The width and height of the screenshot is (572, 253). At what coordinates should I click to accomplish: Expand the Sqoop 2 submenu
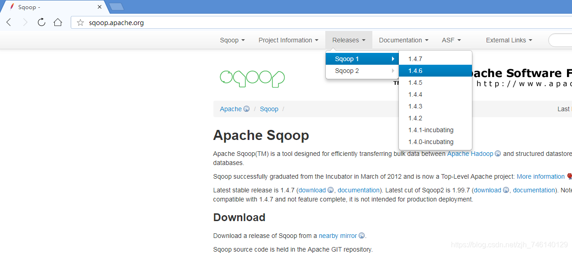362,71
